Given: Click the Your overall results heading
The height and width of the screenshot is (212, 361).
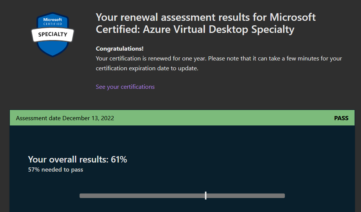Looking at the screenshot, I should click(x=77, y=159).
